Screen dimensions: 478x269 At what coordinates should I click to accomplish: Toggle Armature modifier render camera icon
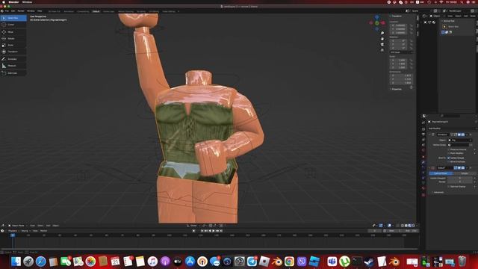coord(463,134)
